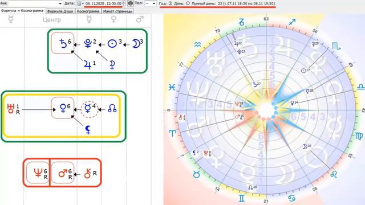
Task: Click the Mars symbol column header
Action: pos(139,19)
